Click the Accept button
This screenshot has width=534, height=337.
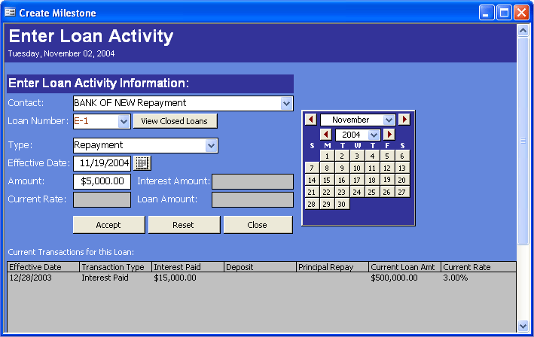coord(108,225)
